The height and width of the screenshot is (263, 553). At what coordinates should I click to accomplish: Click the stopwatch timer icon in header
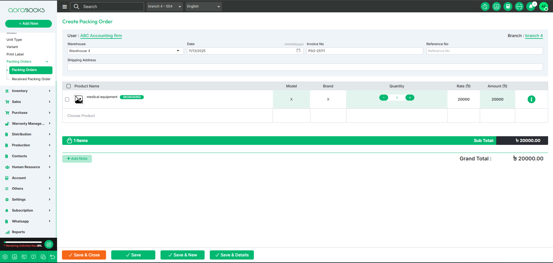pyautogui.click(x=485, y=6)
